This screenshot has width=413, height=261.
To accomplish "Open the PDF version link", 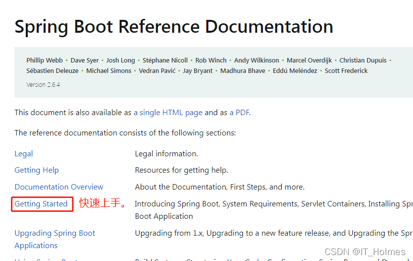I will (x=240, y=113).
